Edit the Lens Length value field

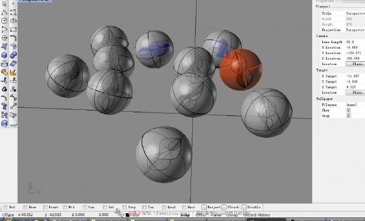coord(355,42)
